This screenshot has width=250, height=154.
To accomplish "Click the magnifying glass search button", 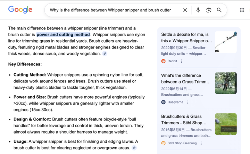I will [219, 10].
